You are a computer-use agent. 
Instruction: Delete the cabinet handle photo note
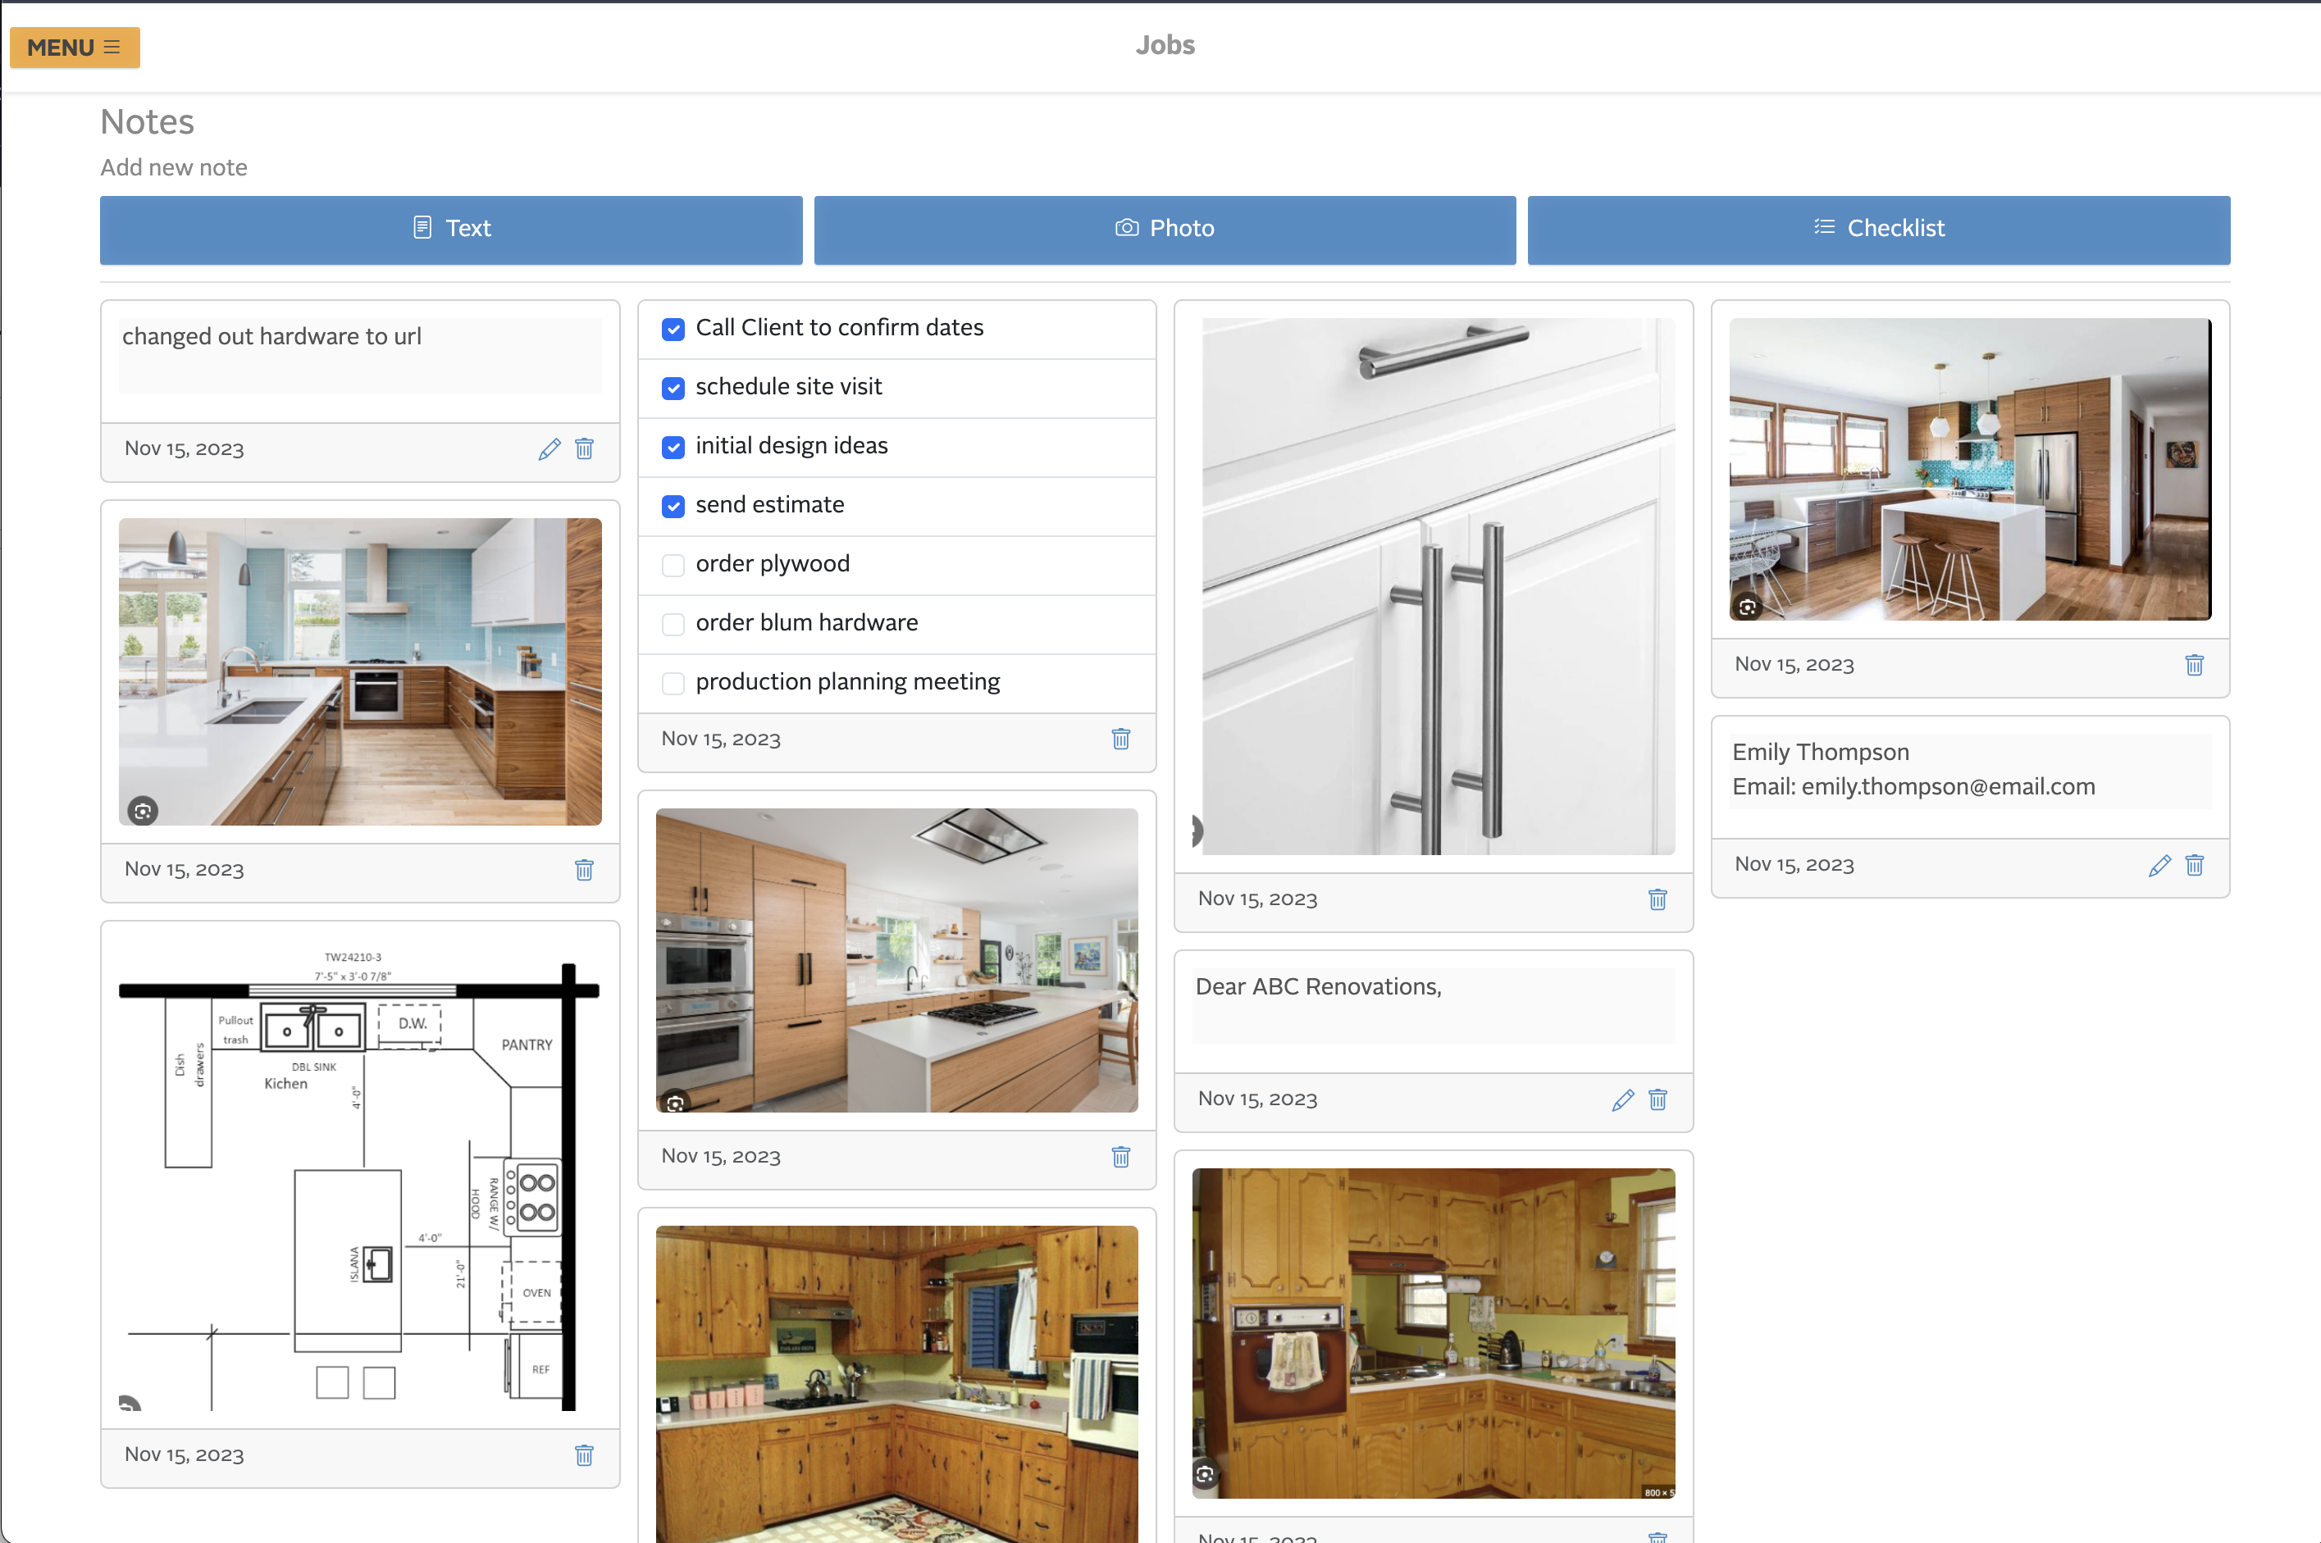point(1657,899)
